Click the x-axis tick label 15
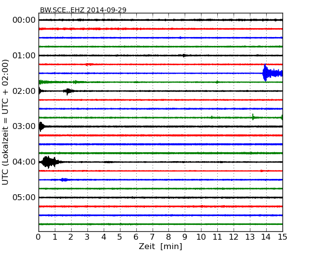This screenshot has height=257, width=321. click(x=282, y=237)
